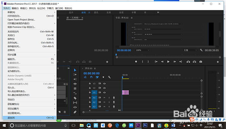Open Photoshop from Windows taskbar
This screenshot has width=226, height=129.
pos(145,125)
